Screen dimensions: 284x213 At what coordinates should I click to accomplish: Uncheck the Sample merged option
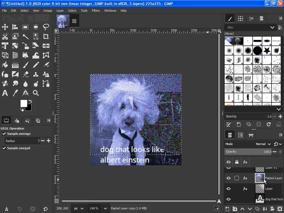4,148
